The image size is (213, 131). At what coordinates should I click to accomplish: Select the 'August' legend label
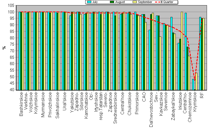(x=120, y=2)
